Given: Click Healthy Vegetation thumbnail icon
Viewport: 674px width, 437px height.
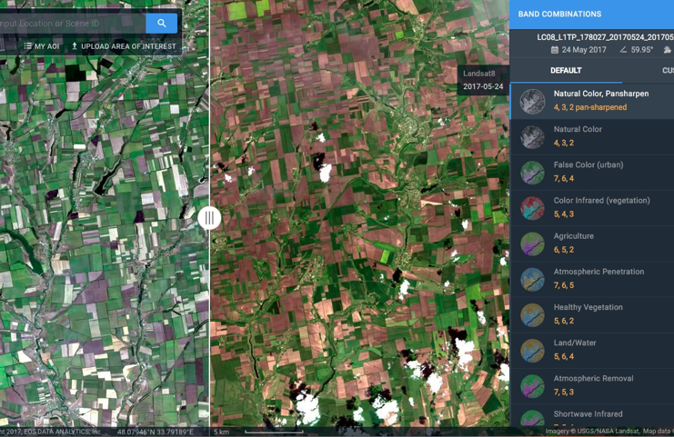Looking at the screenshot, I should [532, 315].
